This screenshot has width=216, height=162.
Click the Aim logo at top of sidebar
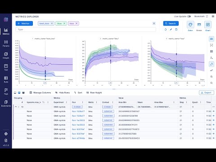coord(6,19)
